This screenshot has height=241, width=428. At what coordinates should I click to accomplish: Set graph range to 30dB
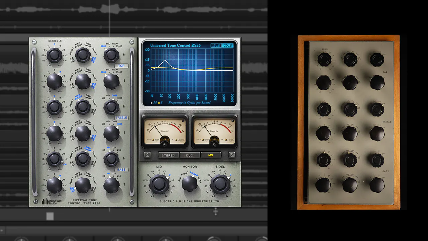pyautogui.click(x=228, y=46)
